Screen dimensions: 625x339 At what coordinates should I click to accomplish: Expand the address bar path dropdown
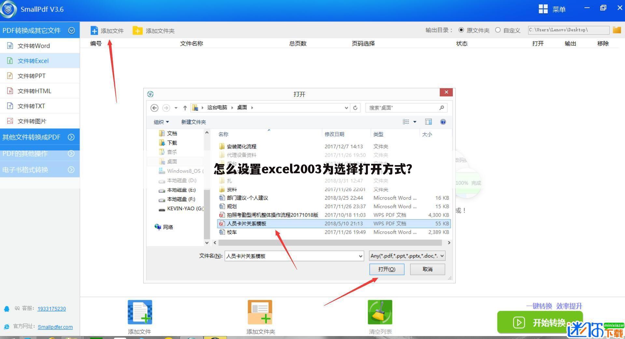346,108
